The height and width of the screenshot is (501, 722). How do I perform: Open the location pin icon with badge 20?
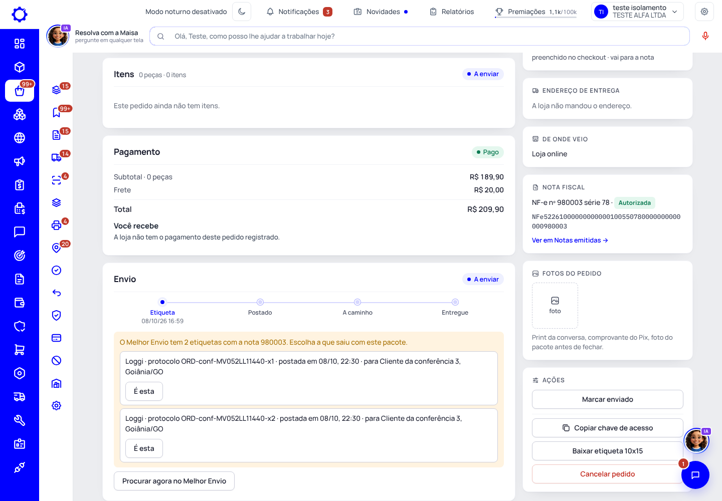tap(57, 248)
